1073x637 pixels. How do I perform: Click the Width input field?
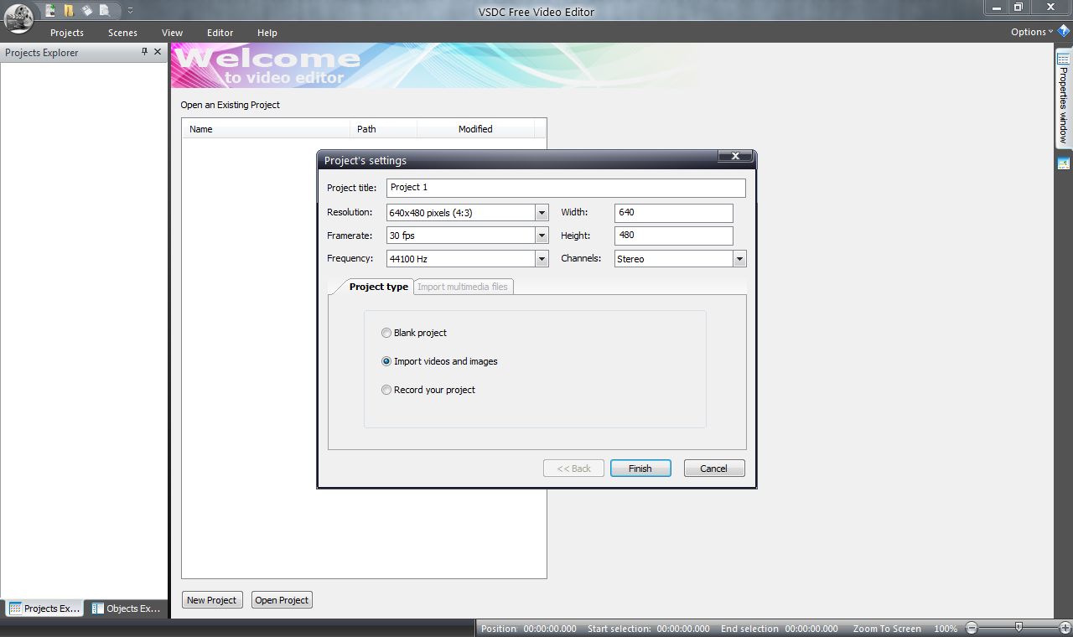(x=674, y=213)
